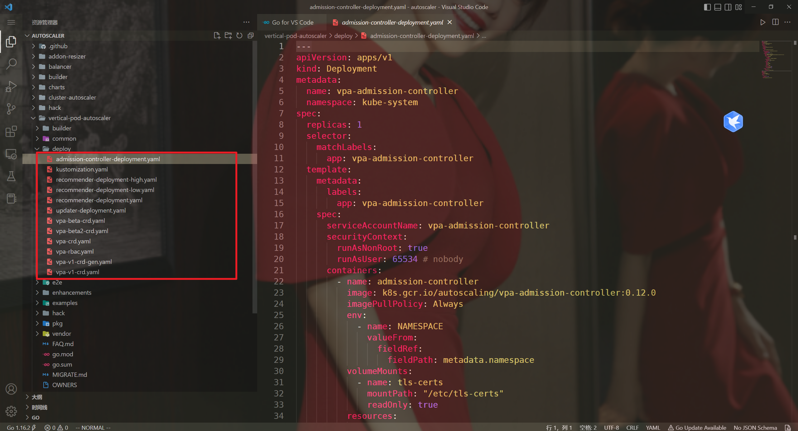
Task: Open the Search view in activity bar
Action: coord(11,64)
